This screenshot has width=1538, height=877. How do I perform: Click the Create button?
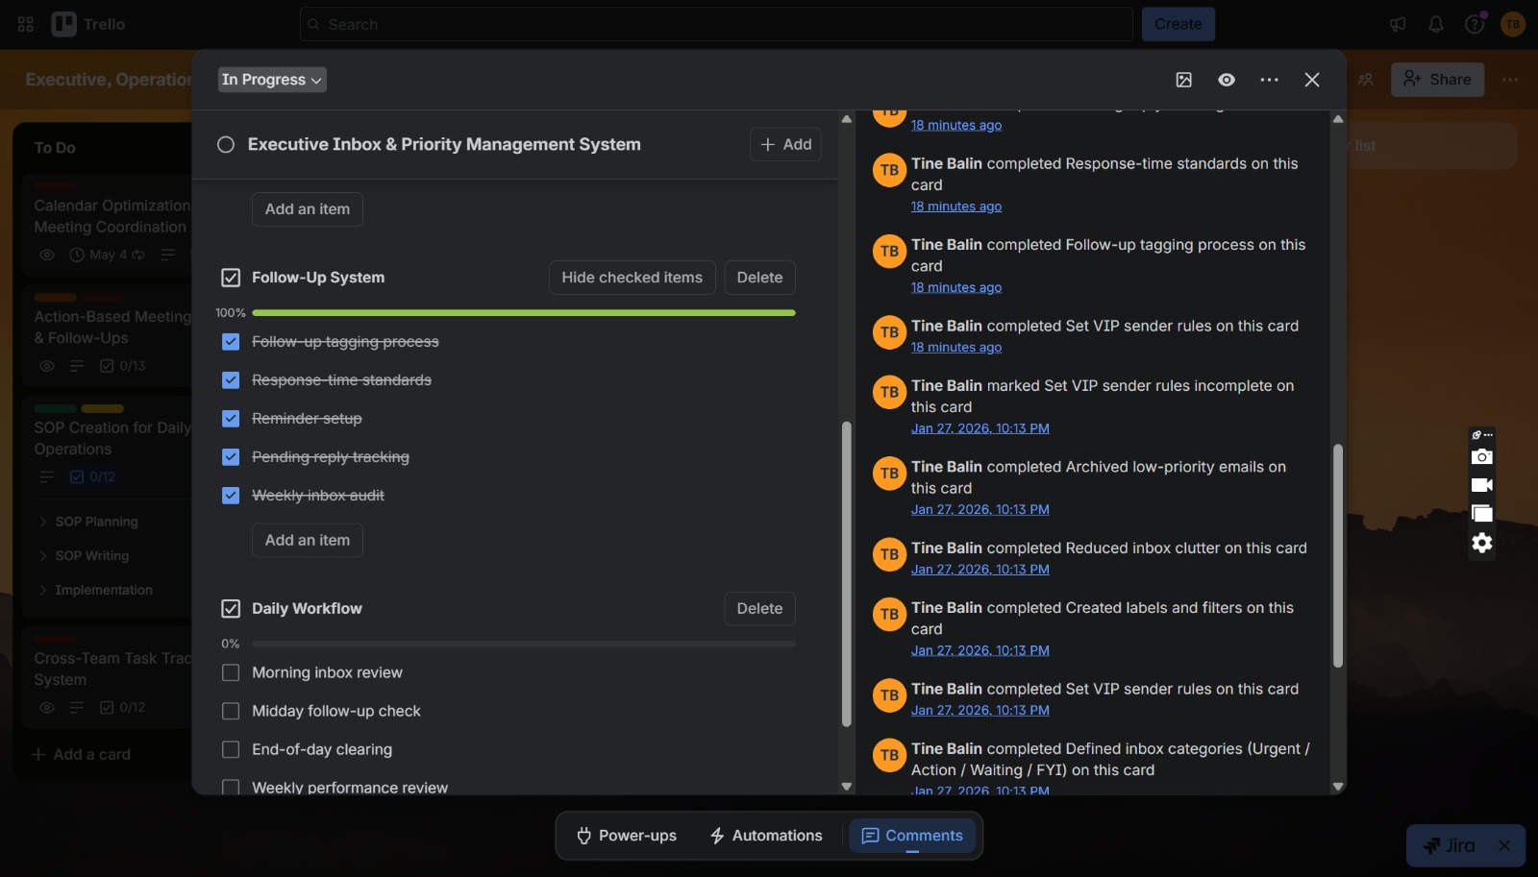pos(1178,24)
